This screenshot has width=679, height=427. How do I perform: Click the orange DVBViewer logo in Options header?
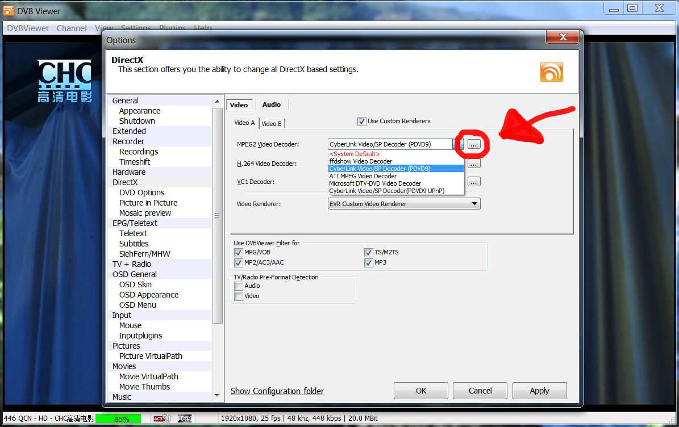pyautogui.click(x=551, y=72)
